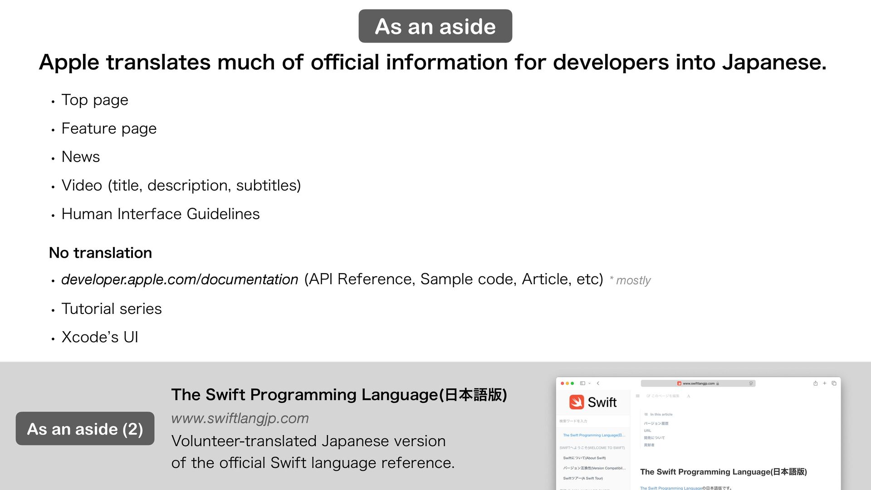This screenshot has width=871, height=490.
Task: Click the slide's 'The Swift Programming Language(日本語版)' heading
Action: 339,395
